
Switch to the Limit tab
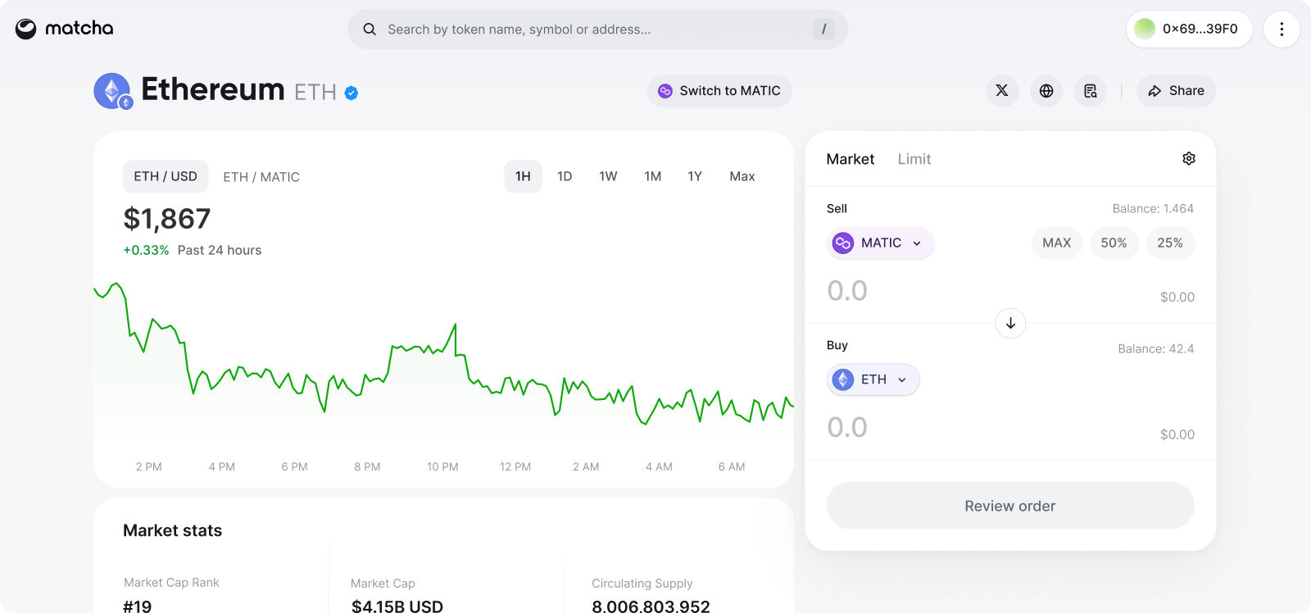tap(914, 159)
